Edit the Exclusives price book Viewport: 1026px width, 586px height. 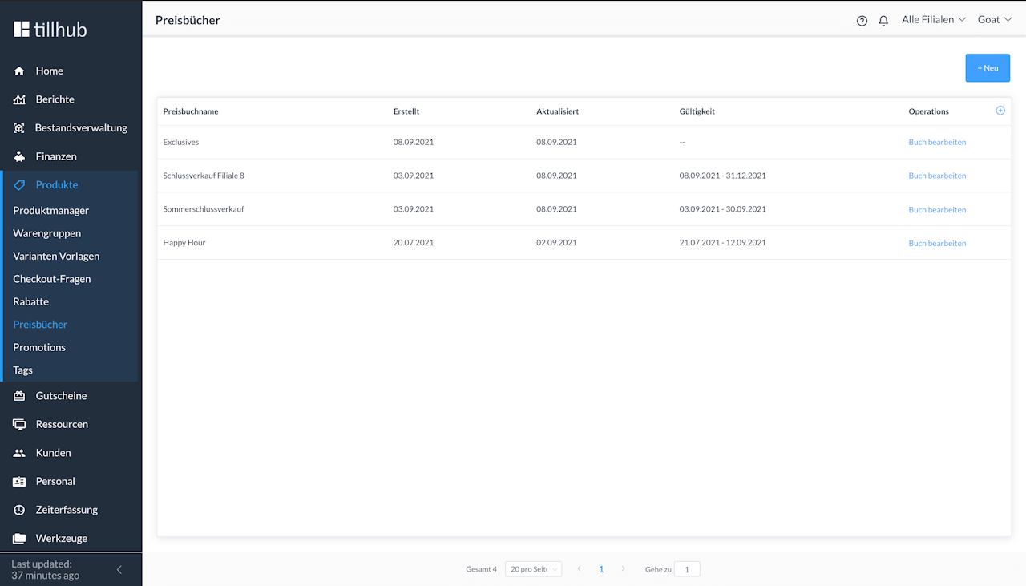pos(936,143)
